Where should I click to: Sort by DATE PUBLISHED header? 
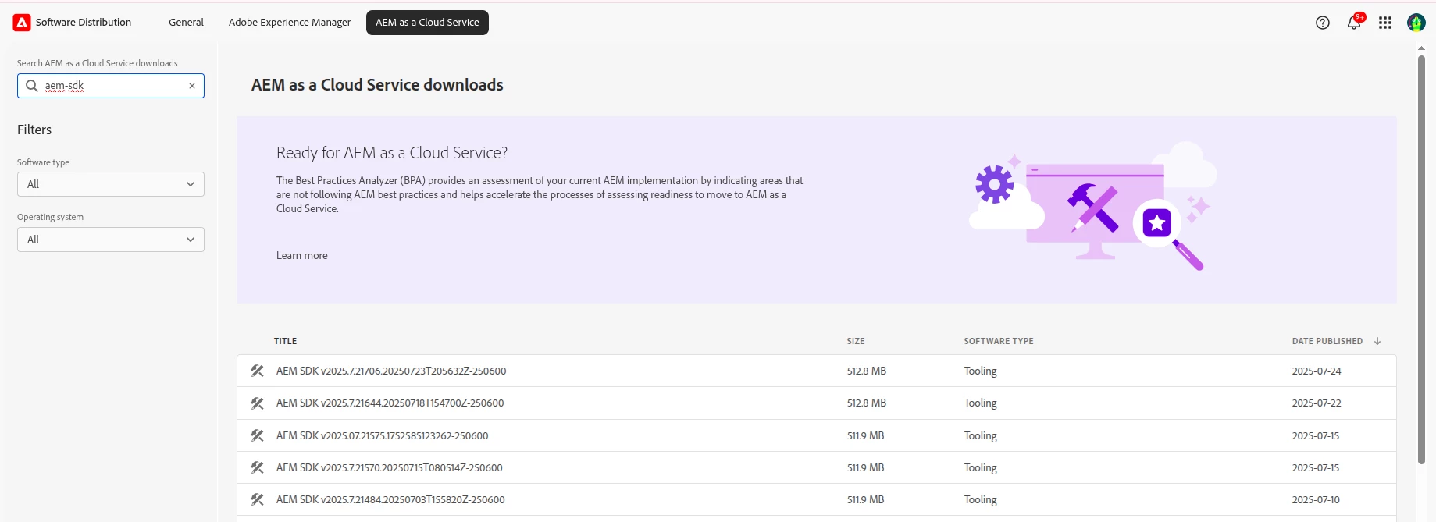tap(1327, 341)
